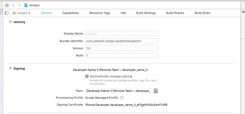Toggle the targets list sidebar icon
Viewport: 245px width, 114px height.
coord(6,13)
